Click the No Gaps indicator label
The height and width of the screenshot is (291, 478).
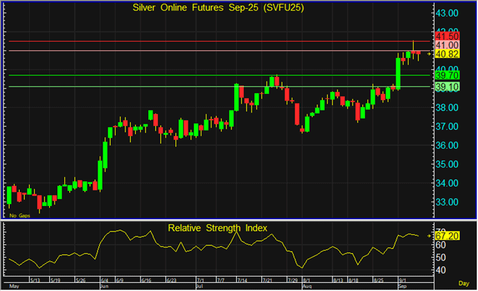point(19,216)
